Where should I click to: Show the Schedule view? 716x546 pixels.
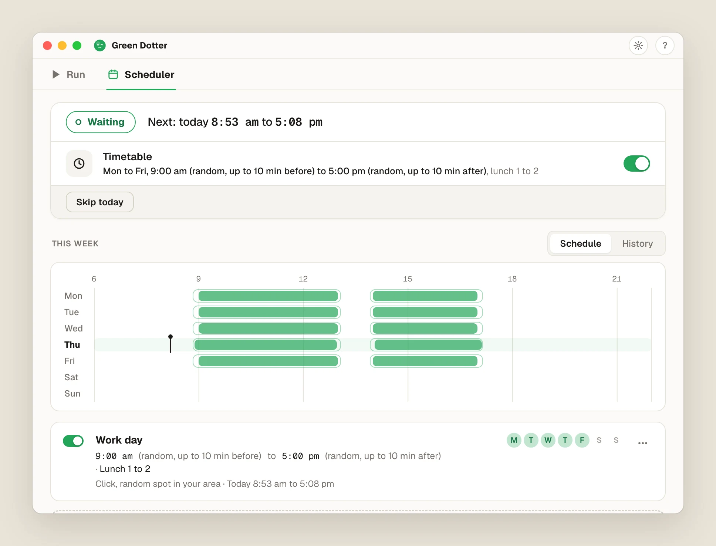[x=580, y=243]
